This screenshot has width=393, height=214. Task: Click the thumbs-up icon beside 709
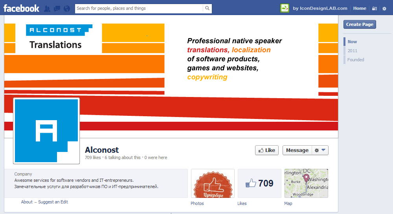tap(251, 183)
